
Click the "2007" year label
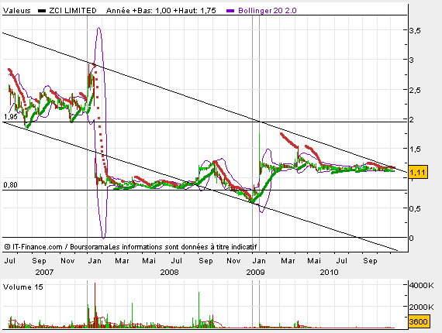(44, 272)
